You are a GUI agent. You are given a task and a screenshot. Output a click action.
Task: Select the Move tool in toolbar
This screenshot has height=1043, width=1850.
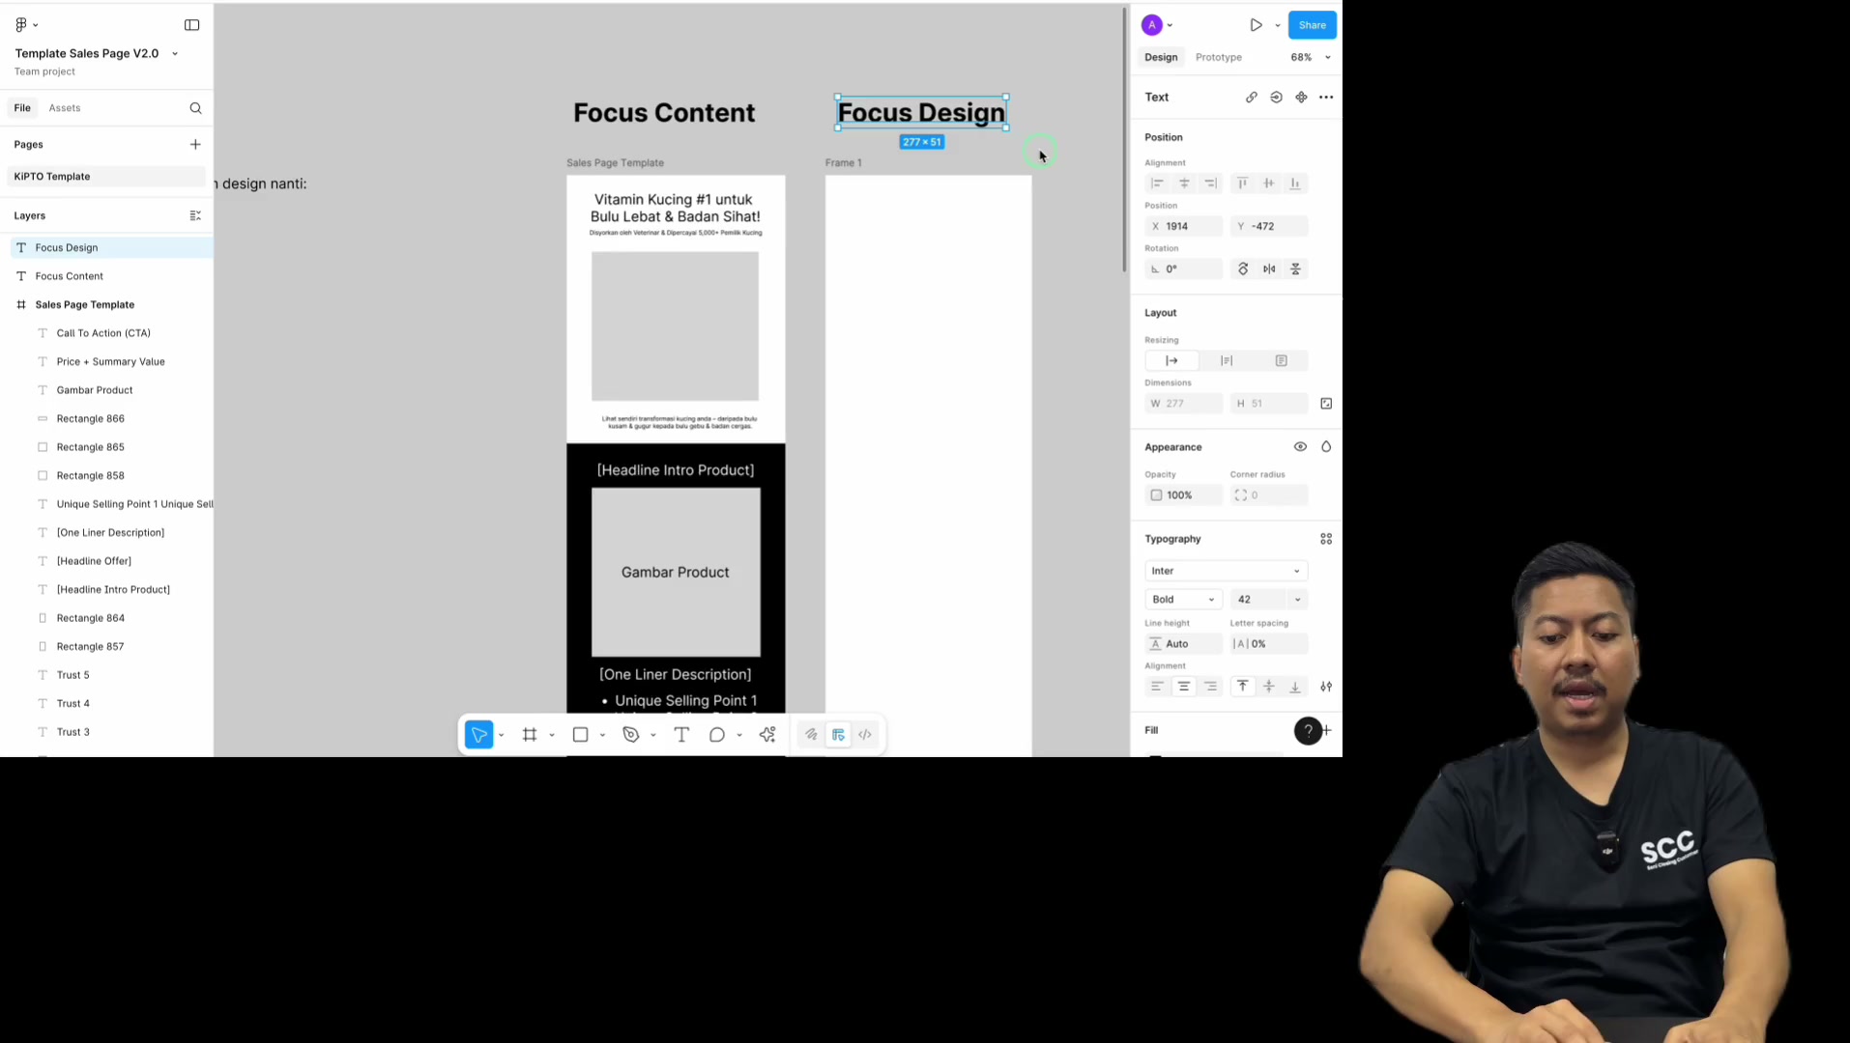click(x=479, y=735)
